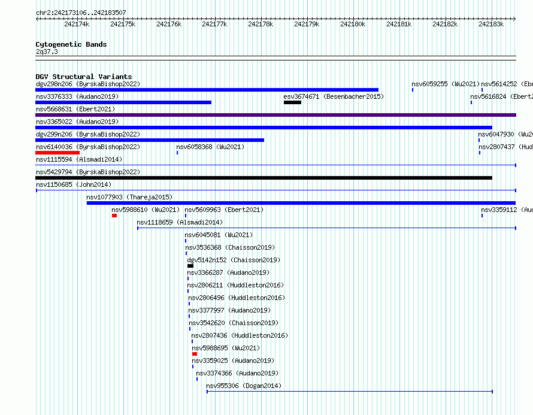Open nsv5429794 (ByrskaBishop2022) label
Image resolution: width=533 pixels, height=415 pixels.
click(x=88, y=172)
